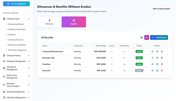Click the Add Benefit button
This screenshot has width=176, height=101.
pos(159,37)
